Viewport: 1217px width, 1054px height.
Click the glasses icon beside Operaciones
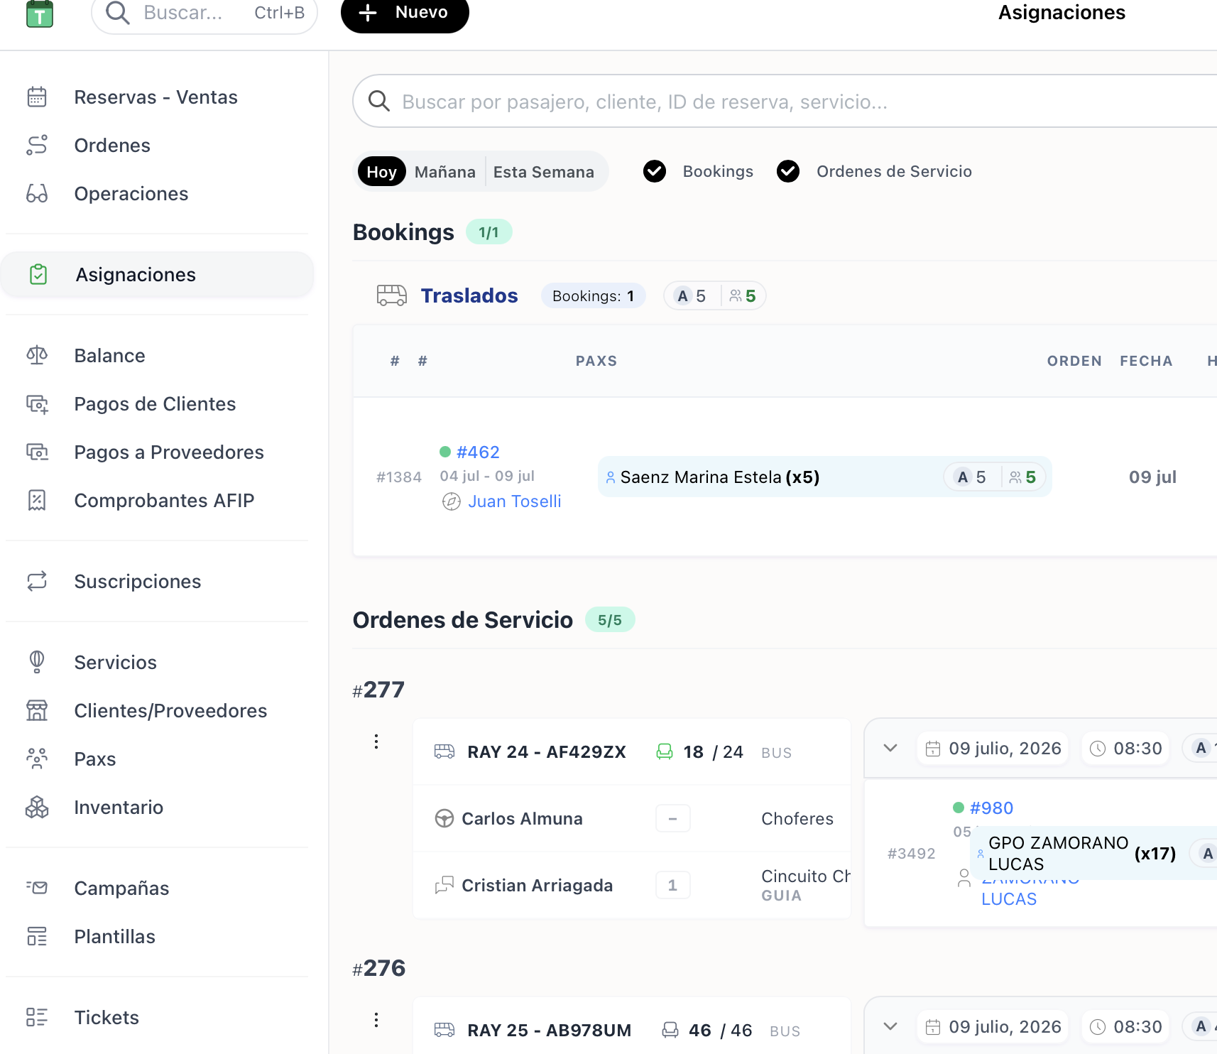[37, 193]
